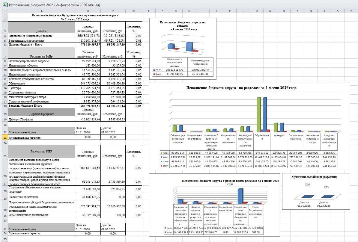The height and width of the screenshot is (242, 358).
Task: Click title cell 'Исполнение бюджета Бутурлинского муниципального округа'
Action: [x=75, y=15]
